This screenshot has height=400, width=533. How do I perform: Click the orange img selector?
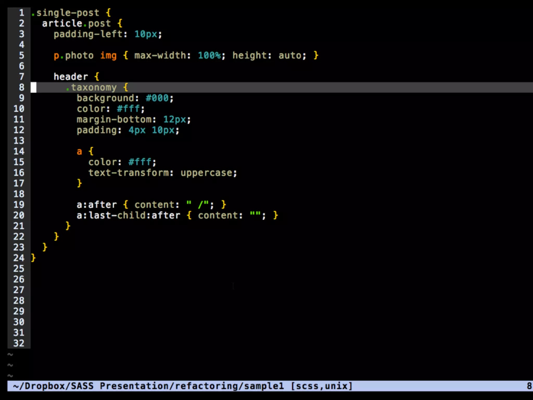point(108,55)
